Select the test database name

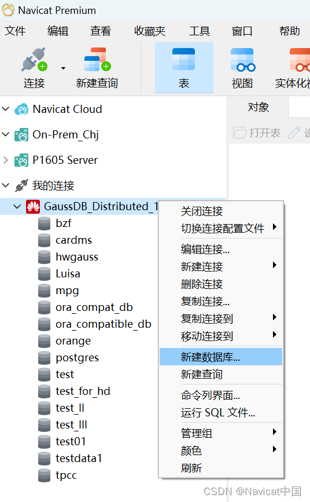[x=65, y=374]
